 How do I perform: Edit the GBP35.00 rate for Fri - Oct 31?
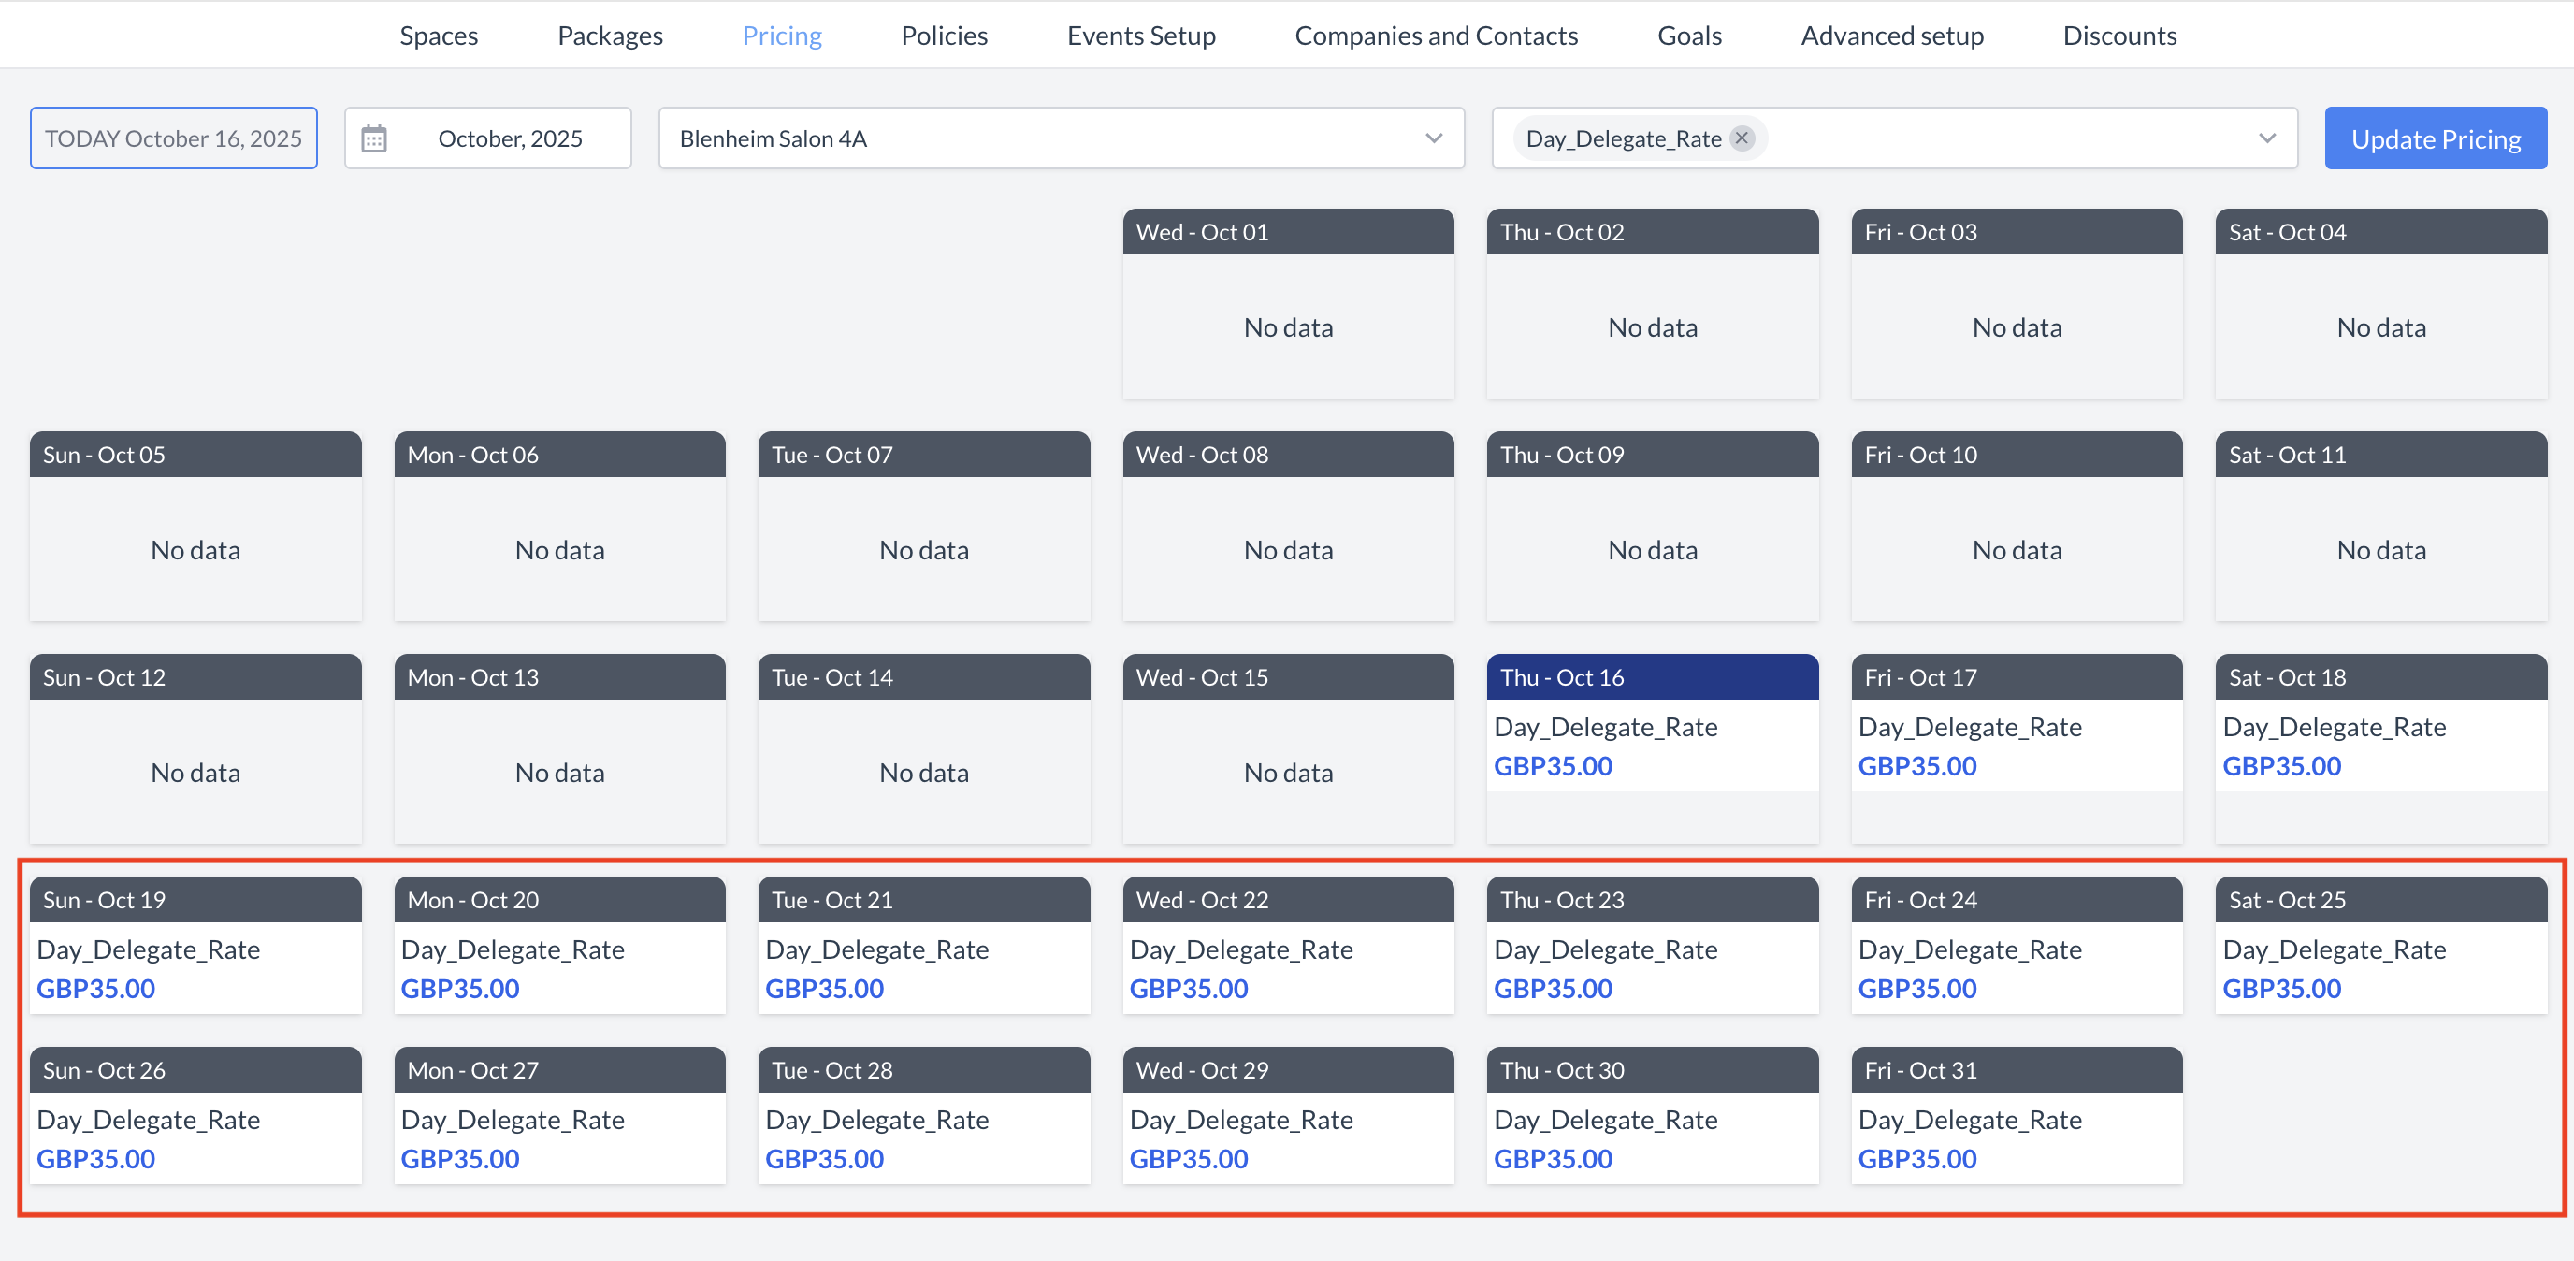(x=1917, y=1159)
